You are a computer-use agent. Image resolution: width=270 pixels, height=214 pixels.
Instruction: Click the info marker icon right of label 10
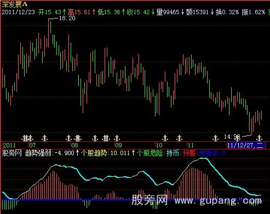click(x=165, y=138)
